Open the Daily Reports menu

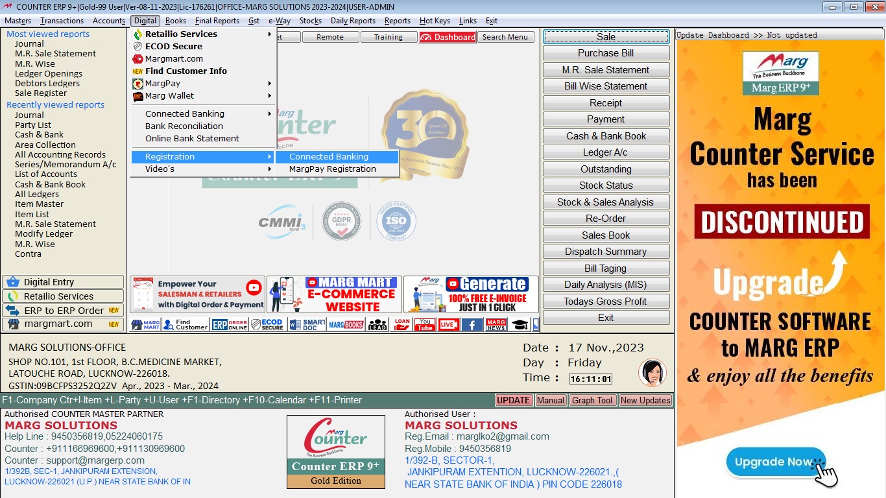tap(353, 21)
